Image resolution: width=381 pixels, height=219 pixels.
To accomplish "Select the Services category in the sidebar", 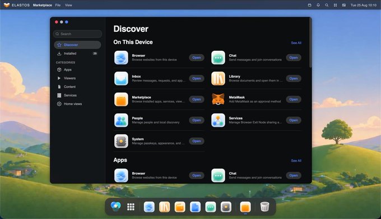I will [x=77, y=96].
